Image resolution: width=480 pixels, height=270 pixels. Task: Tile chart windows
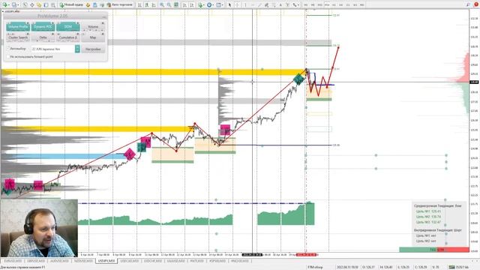176,5
